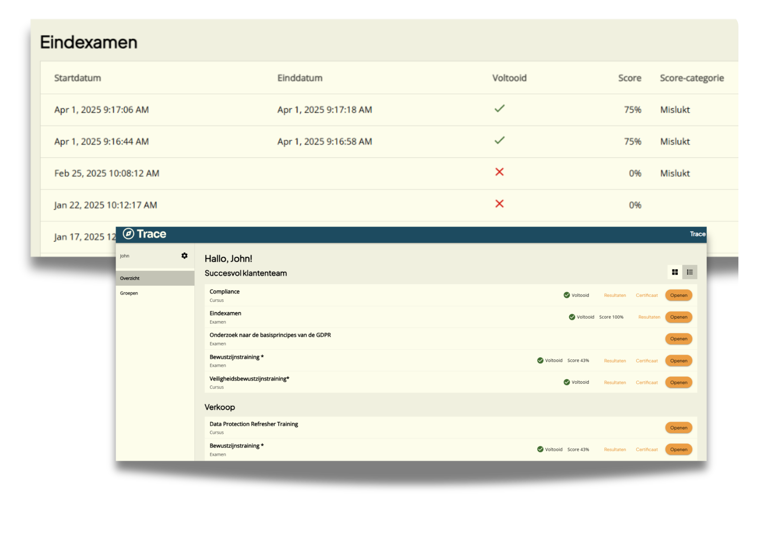The width and height of the screenshot is (758, 536).
Task: Click the Score column header
Action: click(629, 78)
